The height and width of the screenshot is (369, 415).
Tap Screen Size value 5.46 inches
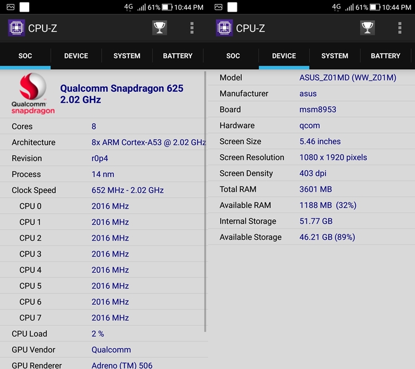pos(320,141)
